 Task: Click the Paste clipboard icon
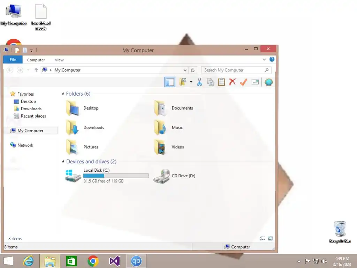click(x=221, y=82)
